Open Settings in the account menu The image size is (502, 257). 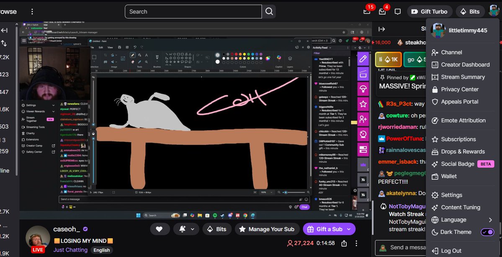pyautogui.click(x=463, y=195)
